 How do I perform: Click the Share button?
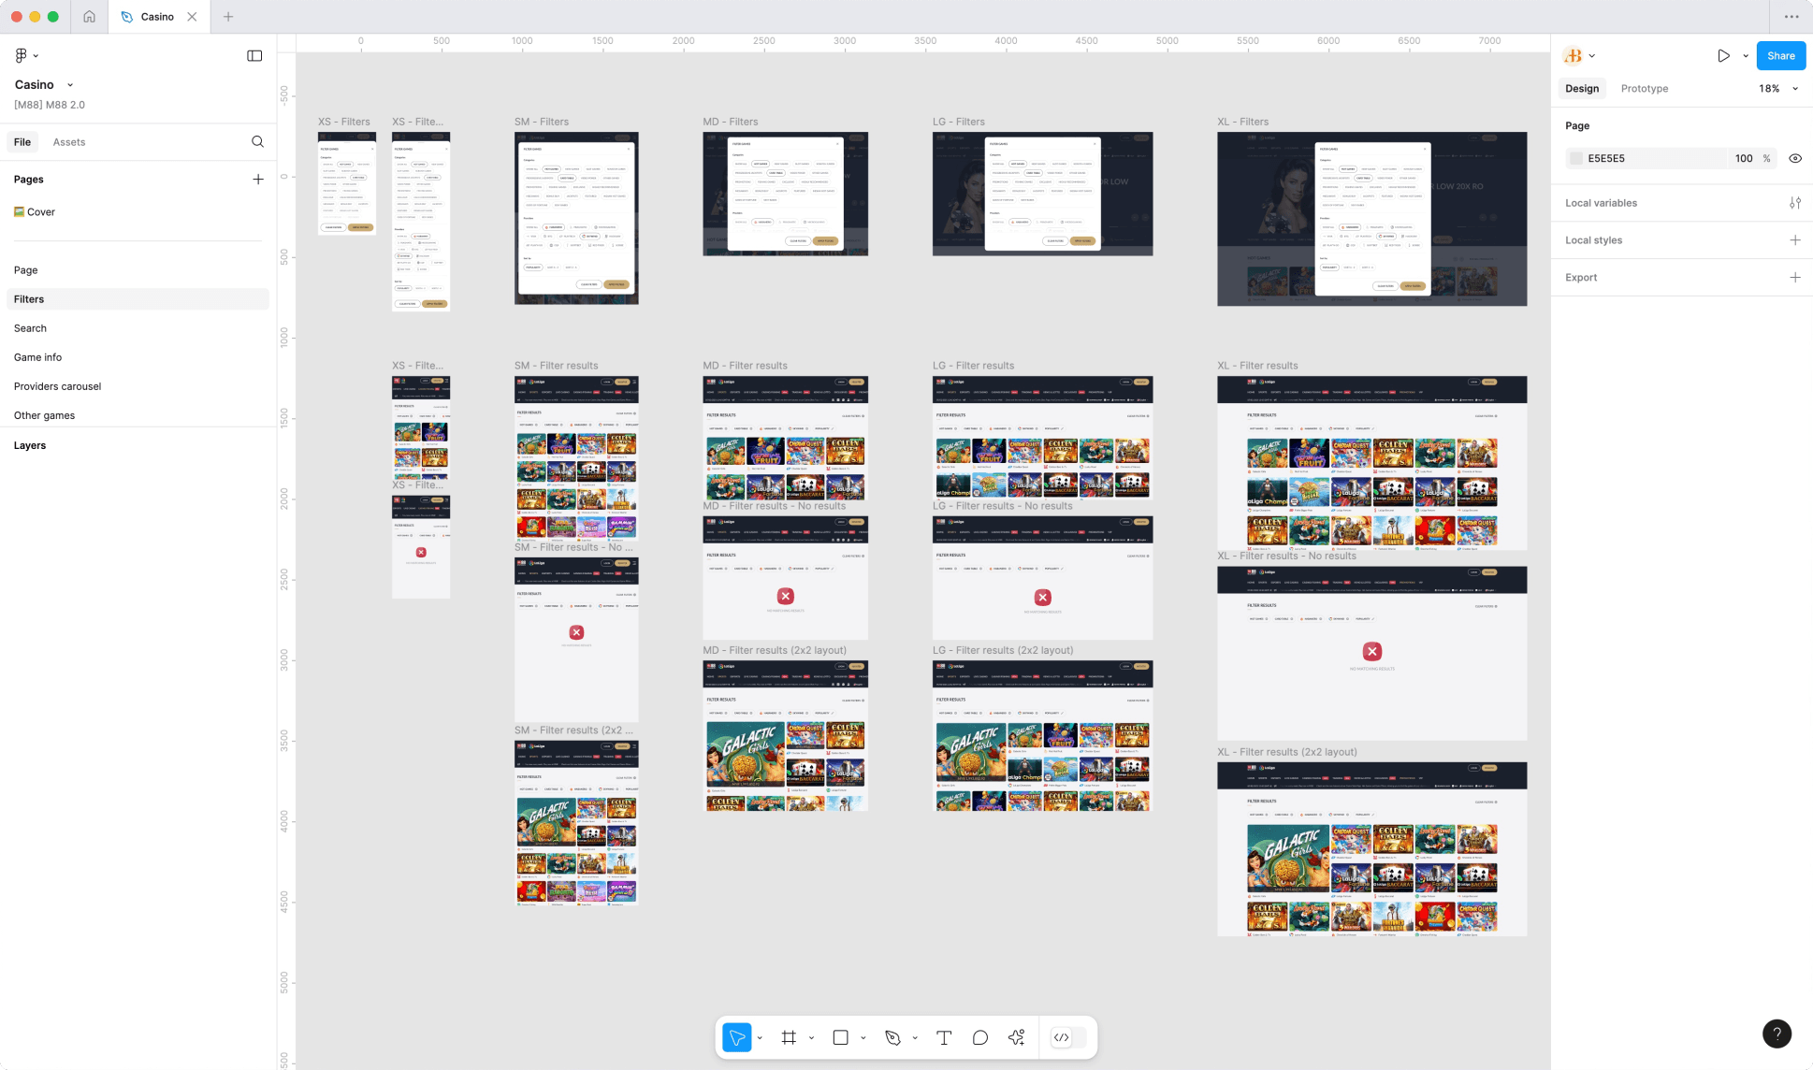pos(1780,55)
